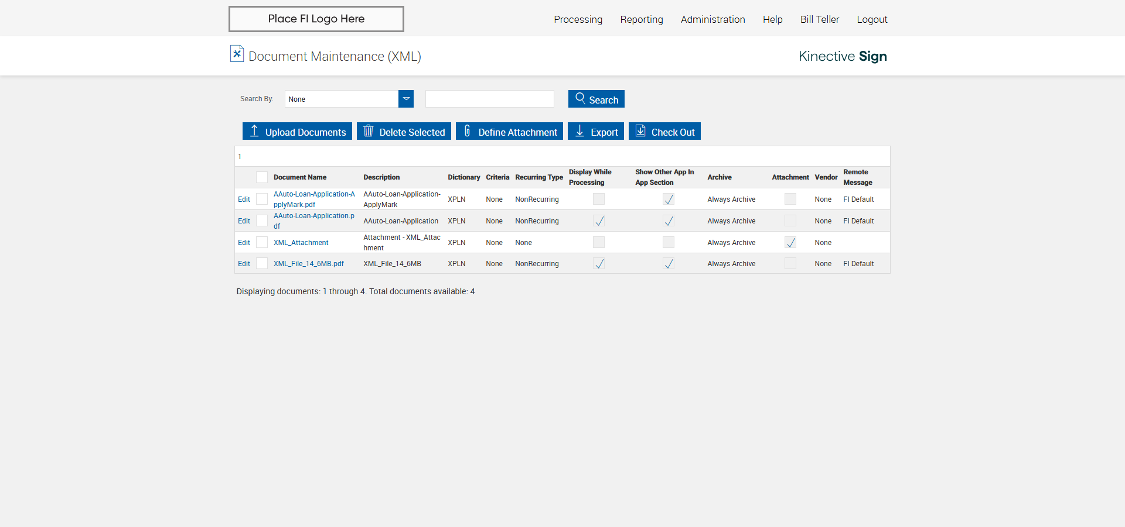This screenshot has width=1125, height=527.
Task: Click Edit for the XML_Attachment row
Action: [244, 242]
